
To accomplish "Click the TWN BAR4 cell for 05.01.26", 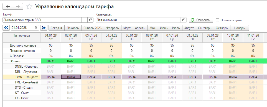I will point(132,77).
